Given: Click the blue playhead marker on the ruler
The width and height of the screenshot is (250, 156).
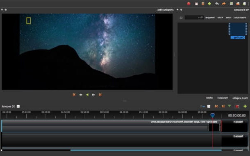Looking at the screenshot, I should pos(212,115).
